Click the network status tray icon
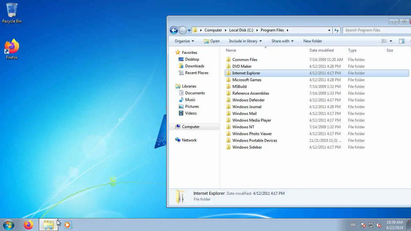Screen dimensions: 411x231 [x=371, y=225]
